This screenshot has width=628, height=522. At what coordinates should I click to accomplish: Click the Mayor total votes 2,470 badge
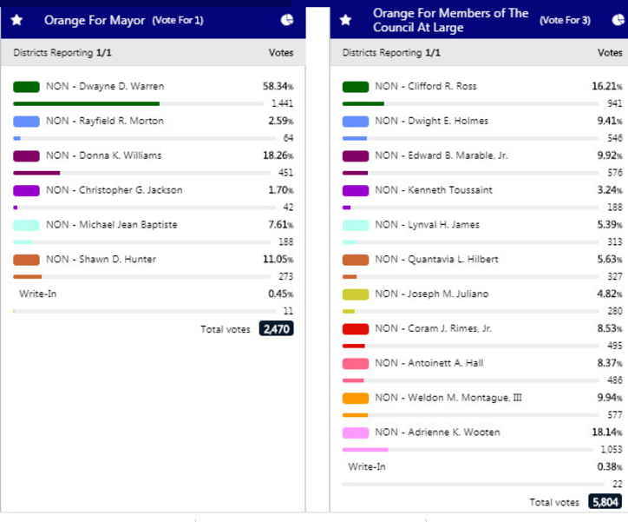tap(276, 329)
